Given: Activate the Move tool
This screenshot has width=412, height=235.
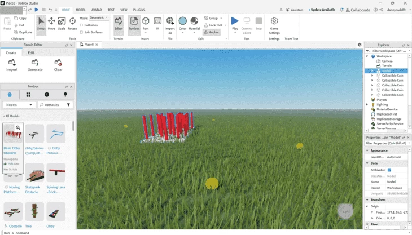Looking at the screenshot, I should tap(51, 24).
